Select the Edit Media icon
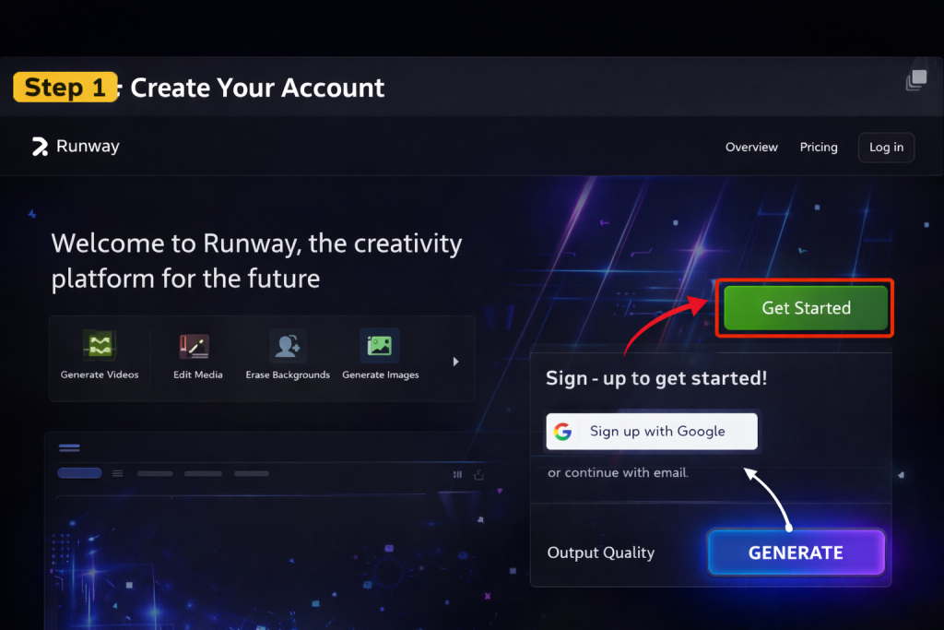This screenshot has height=630, width=944. (x=195, y=346)
